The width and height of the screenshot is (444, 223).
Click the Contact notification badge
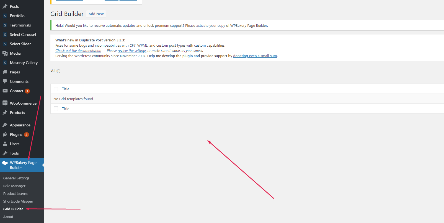tap(27, 91)
